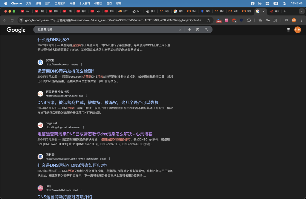Open more options for BOCE result
The height and width of the screenshot is (199, 306).
[82, 64]
